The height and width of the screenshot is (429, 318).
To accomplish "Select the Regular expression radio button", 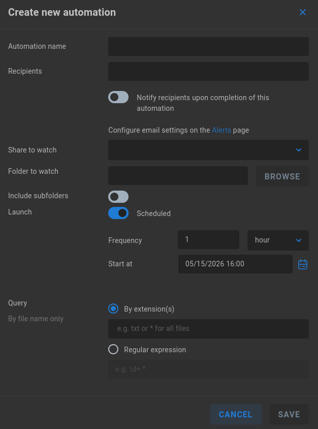I will [113, 349].
